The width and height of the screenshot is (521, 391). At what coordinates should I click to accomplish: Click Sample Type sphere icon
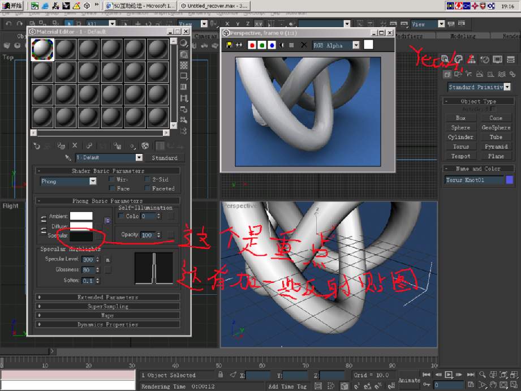184,44
